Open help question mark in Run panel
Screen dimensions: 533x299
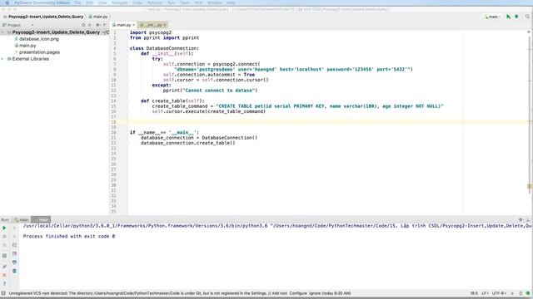point(4,284)
